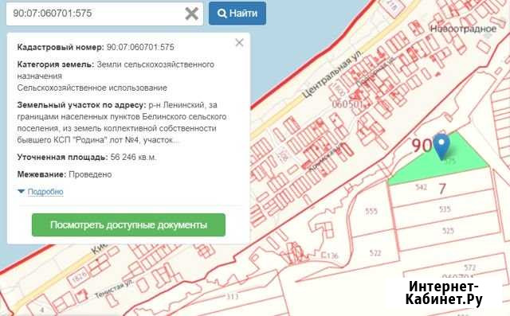Expand the Подробно details section
The image size is (510, 316).
45,192
